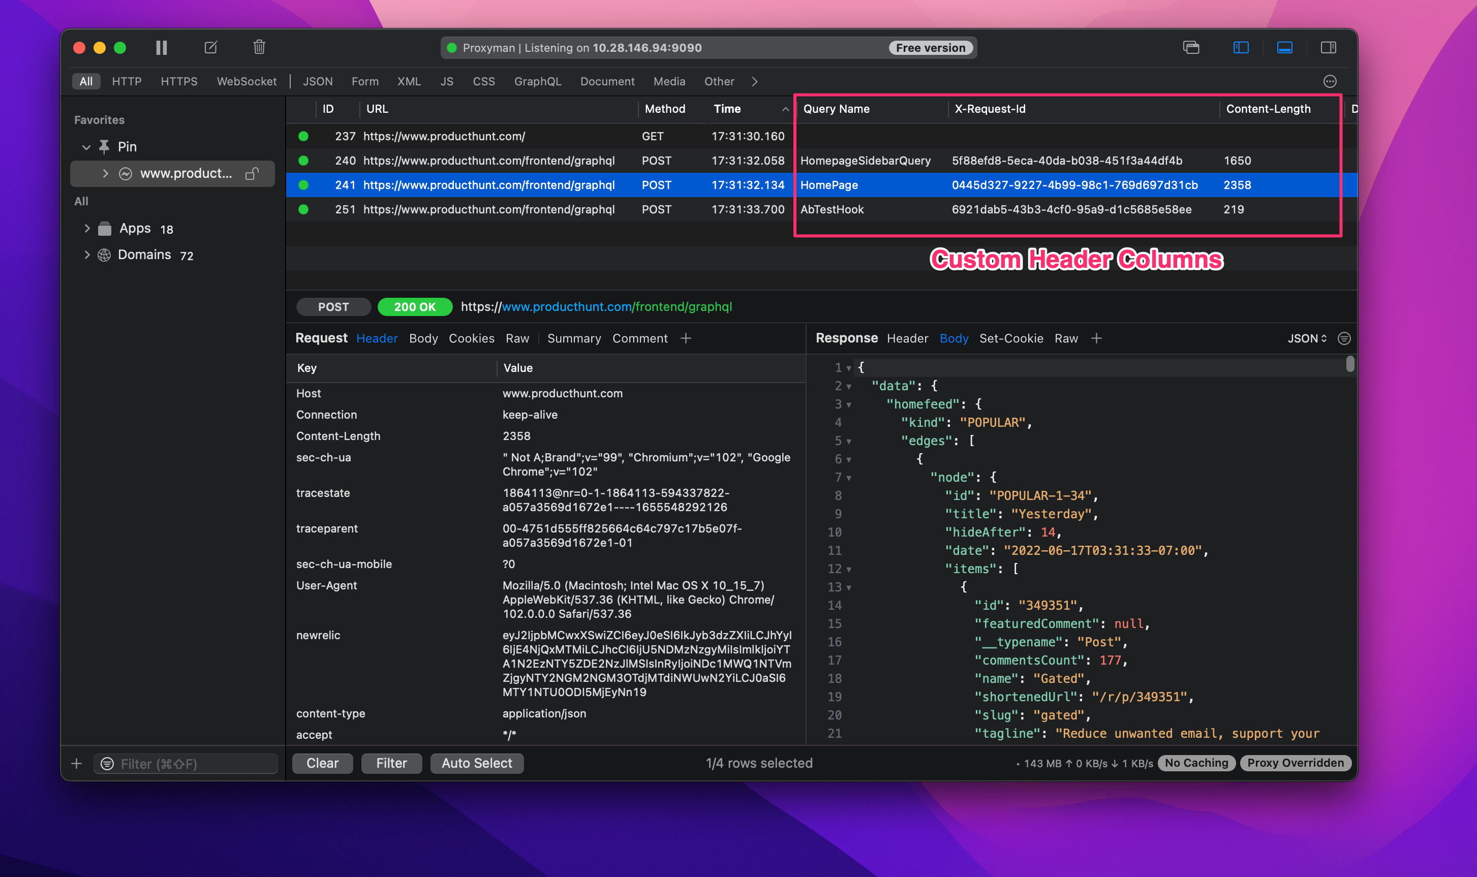
Task: Switch to the request Cookies tab
Action: [471, 338]
